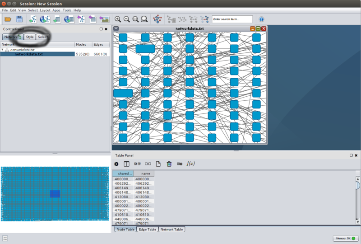Switch to the Network Table tab
361x244 pixels.
(x=171, y=230)
